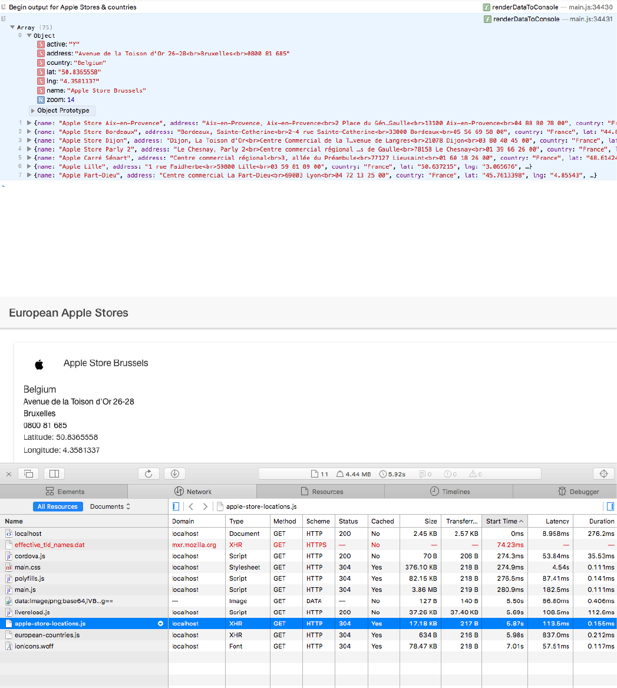This screenshot has width=617, height=688.
Task: Select the main.js resource row
Action: 308,590
